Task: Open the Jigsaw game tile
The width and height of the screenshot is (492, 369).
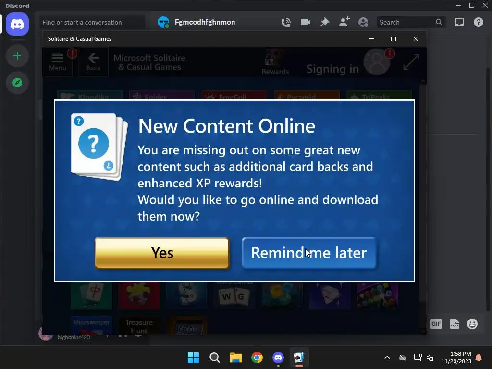Action: (x=139, y=295)
